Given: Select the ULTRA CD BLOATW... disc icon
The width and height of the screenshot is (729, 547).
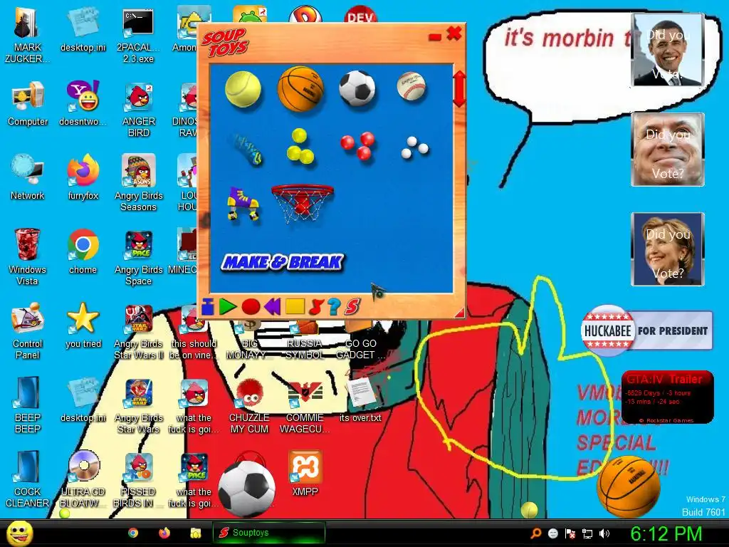Looking at the screenshot, I should [x=83, y=479].
